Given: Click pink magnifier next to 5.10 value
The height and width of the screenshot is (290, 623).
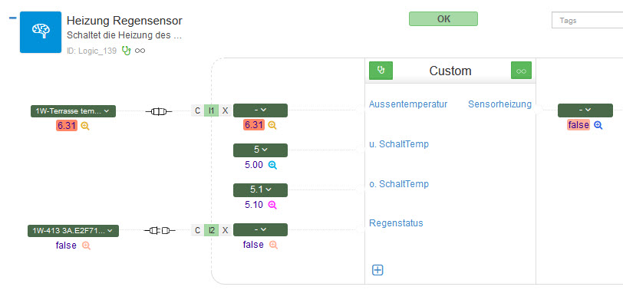Looking at the screenshot, I should click(x=272, y=205).
